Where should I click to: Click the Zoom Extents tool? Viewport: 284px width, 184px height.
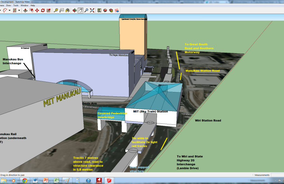92,10
